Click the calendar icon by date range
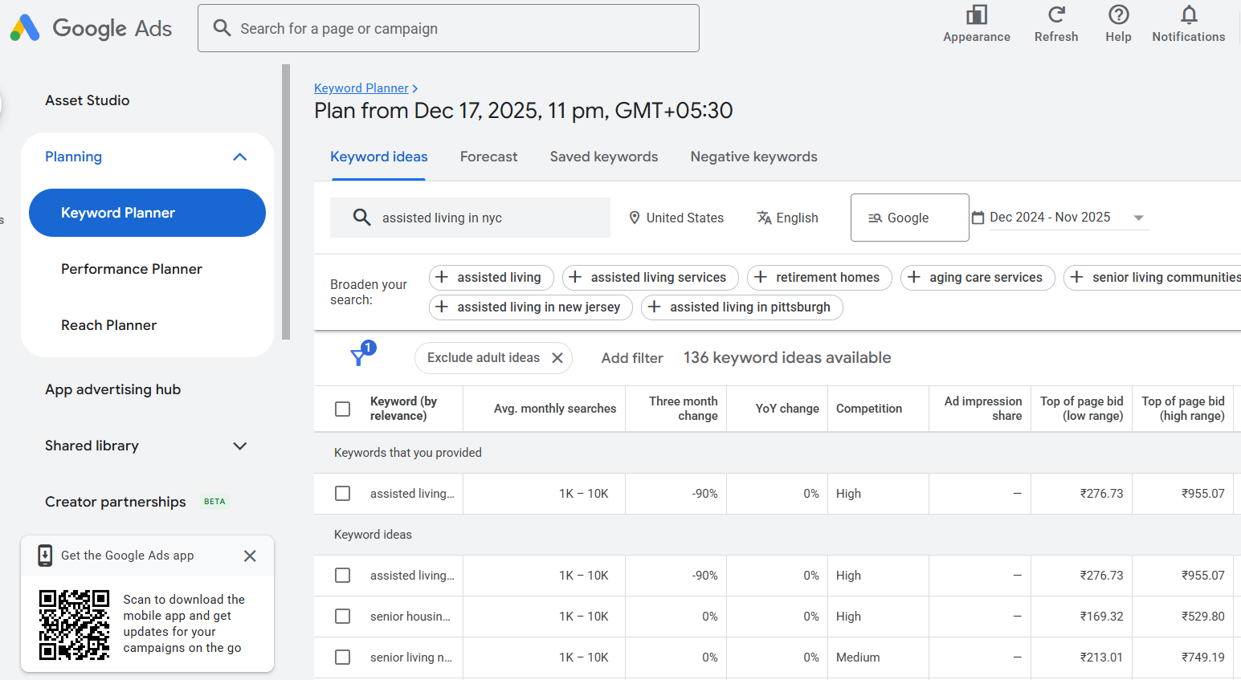The height and width of the screenshot is (680, 1241). (x=978, y=218)
